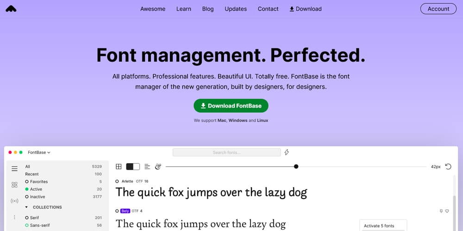
Task: Click the text alignment icon
Action: click(x=147, y=166)
